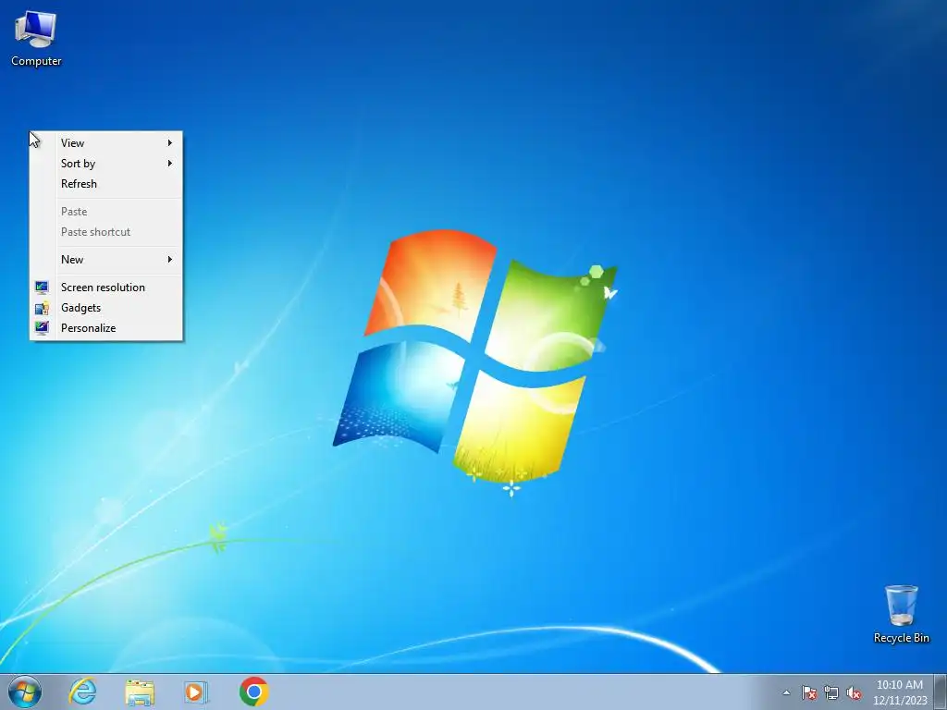Open the network status tray icon
The image size is (947, 710).
click(x=831, y=692)
